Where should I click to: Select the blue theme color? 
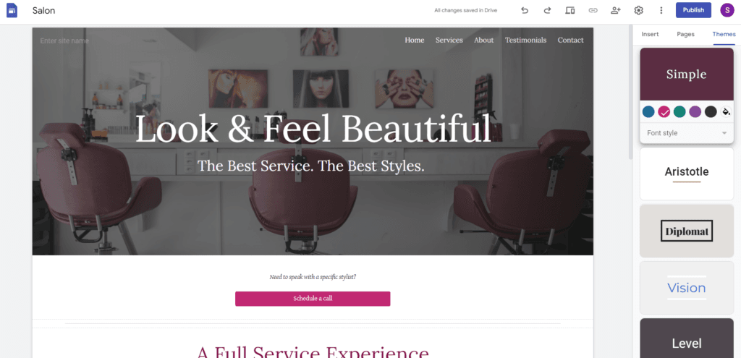648,112
